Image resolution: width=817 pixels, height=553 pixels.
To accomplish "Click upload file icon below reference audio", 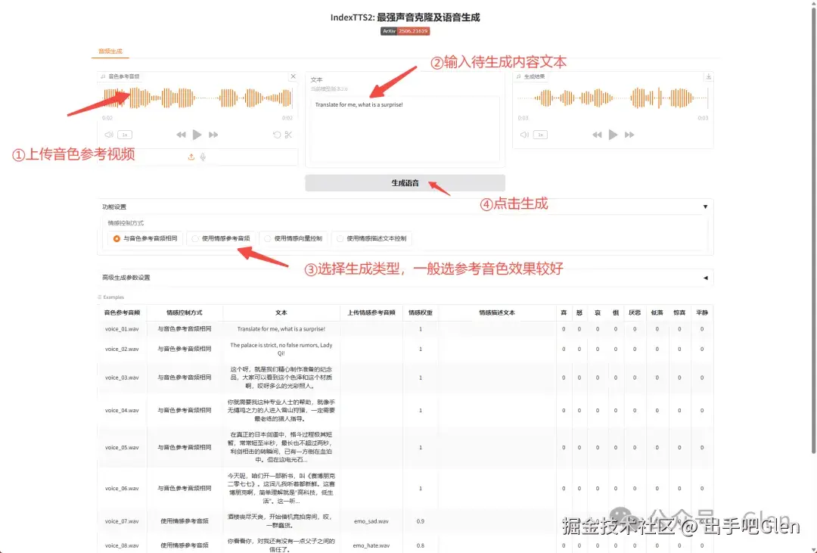I will pyautogui.click(x=191, y=157).
